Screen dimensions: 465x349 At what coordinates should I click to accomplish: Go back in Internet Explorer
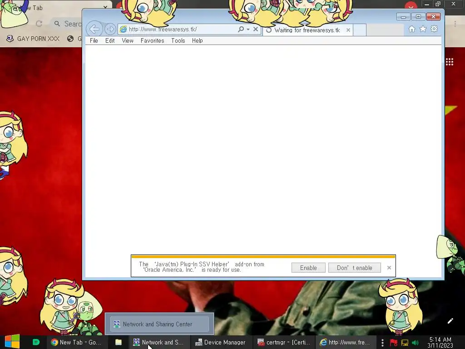[x=94, y=29]
